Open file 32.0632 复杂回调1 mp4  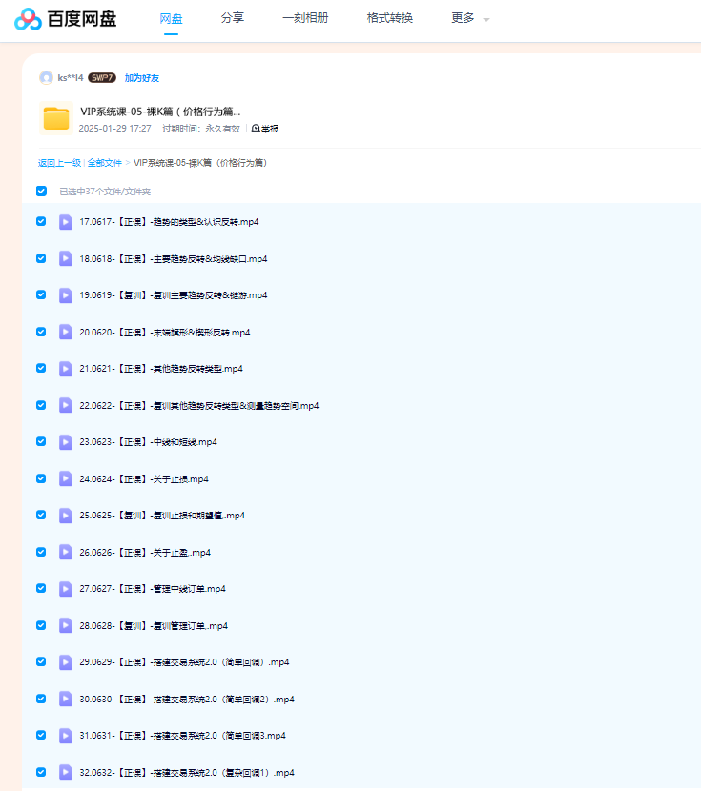click(187, 773)
